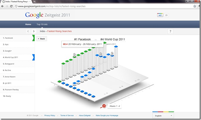Click the Fastest Rising Searches breadcrumb
Screen dimensions: 201x120
click(59, 31)
